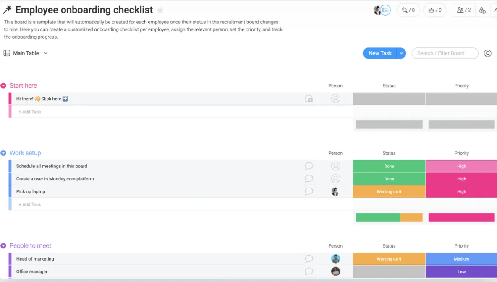
Task: Click the board activity lock icon
Action: click(x=482, y=10)
